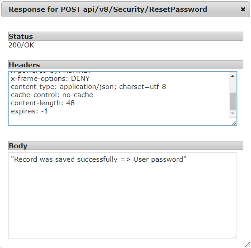251x248 pixels.
Task: Click the headers scrollbar thumb
Action: click(232, 101)
